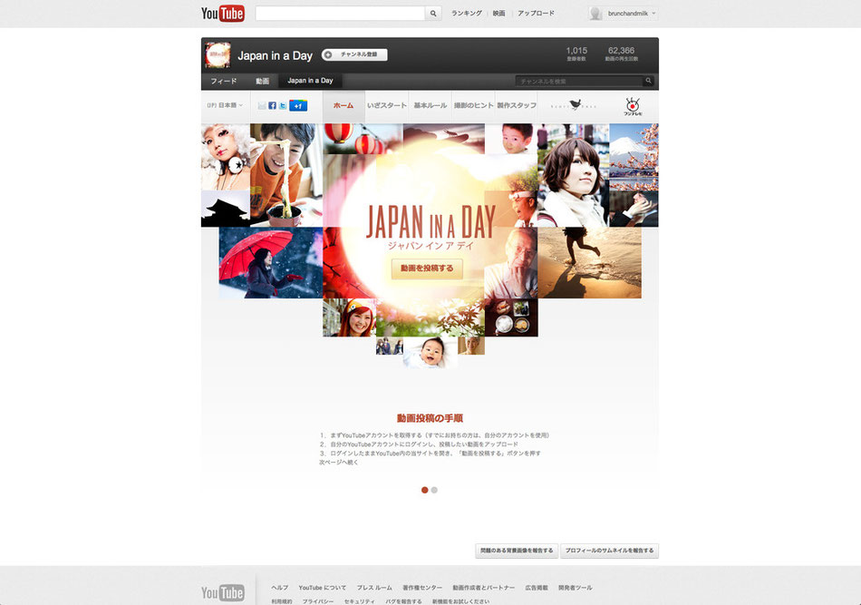Viewport: 861px width, 605px height.
Task: Switch to the ホーム tab
Action: 343,105
